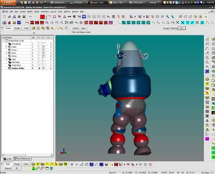Click the blue-red axis icon in top toolbar
The height and width of the screenshot is (174, 215).
[131, 17]
